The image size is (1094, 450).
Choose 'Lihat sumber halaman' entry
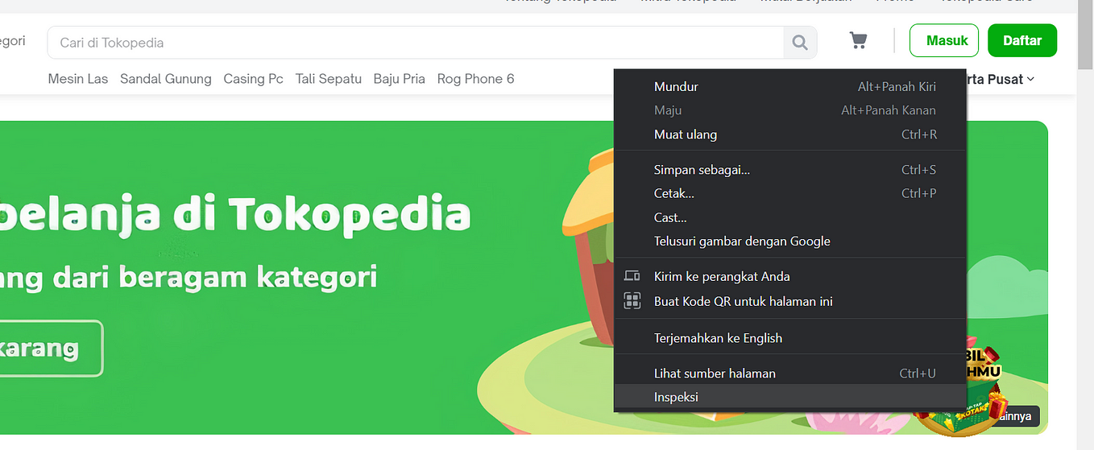tap(789, 374)
